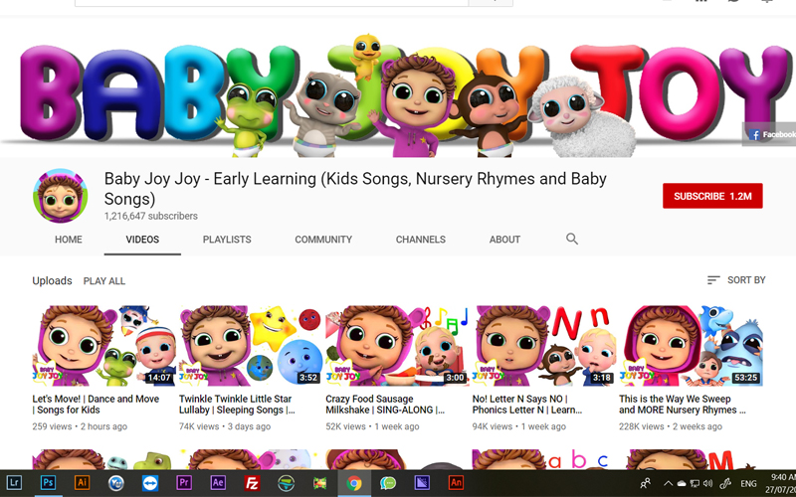Viewport: 796px width, 497px height.
Task: Open the Sort By menu
Action: (736, 280)
